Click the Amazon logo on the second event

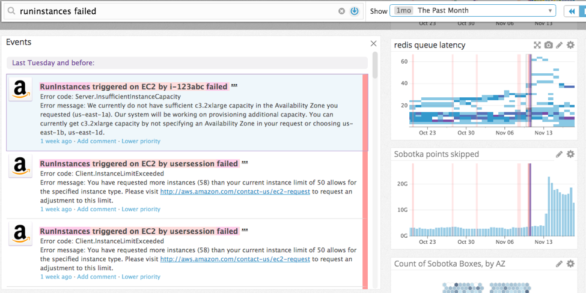pos(20,166)
